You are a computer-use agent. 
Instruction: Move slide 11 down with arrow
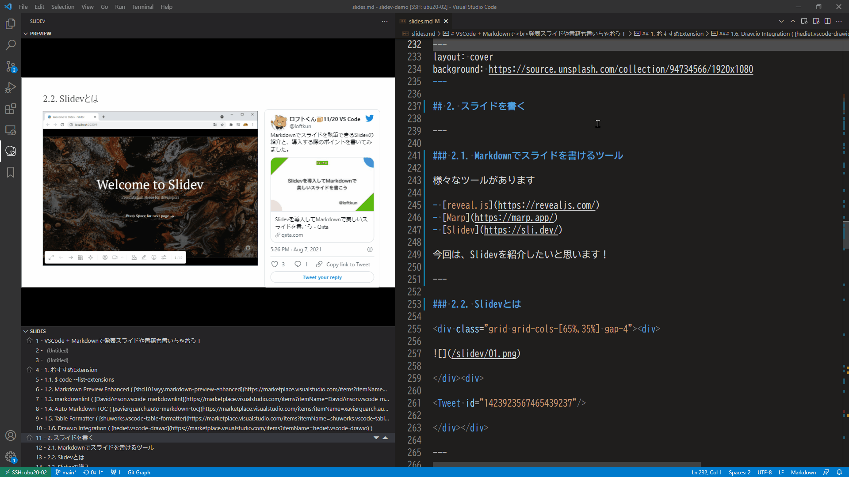(x=376, y=438)
